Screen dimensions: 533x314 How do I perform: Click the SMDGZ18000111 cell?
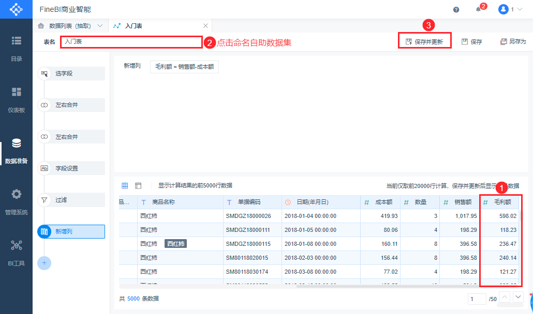(x=252, y=230)
